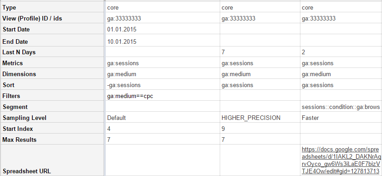Click the Sampling Level cell showing Faster
382x176 pixels.
(341, 118)
